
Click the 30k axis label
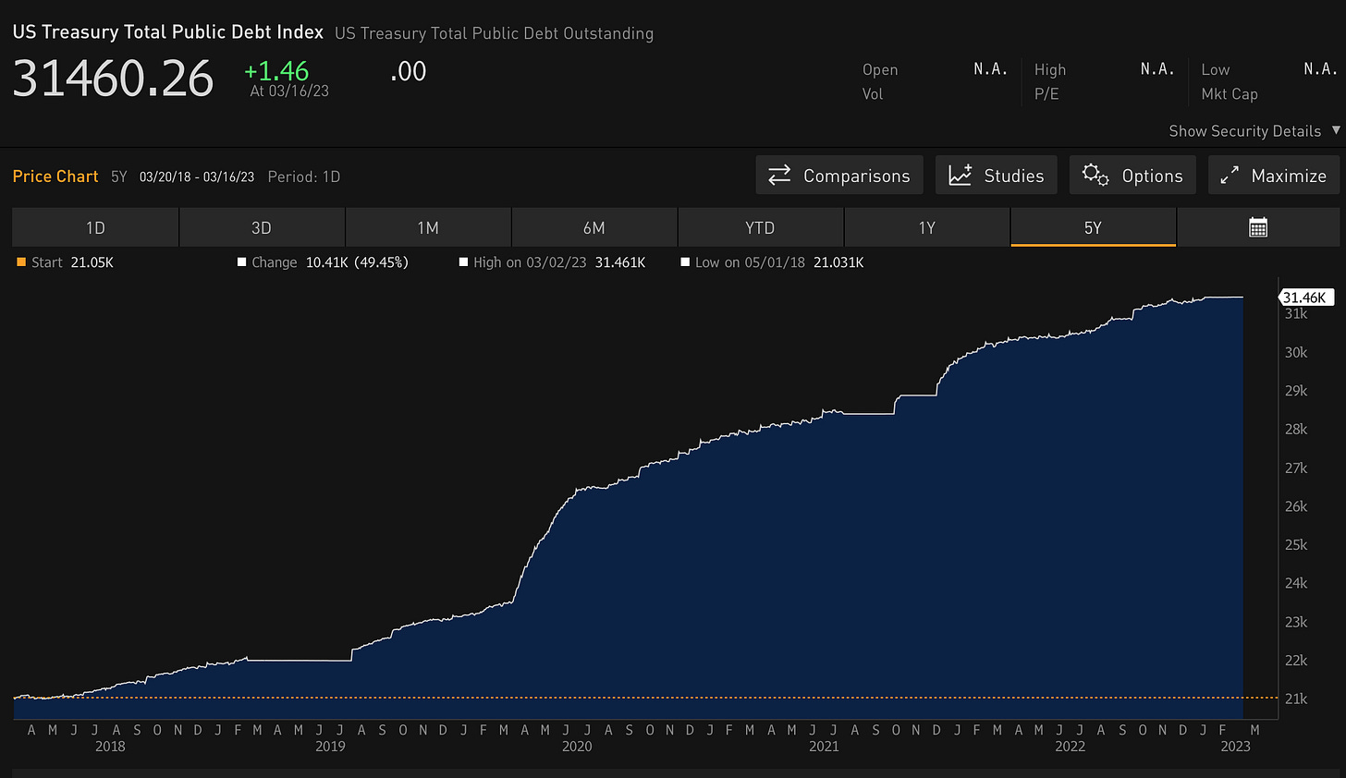click(x=1296, y=352)
